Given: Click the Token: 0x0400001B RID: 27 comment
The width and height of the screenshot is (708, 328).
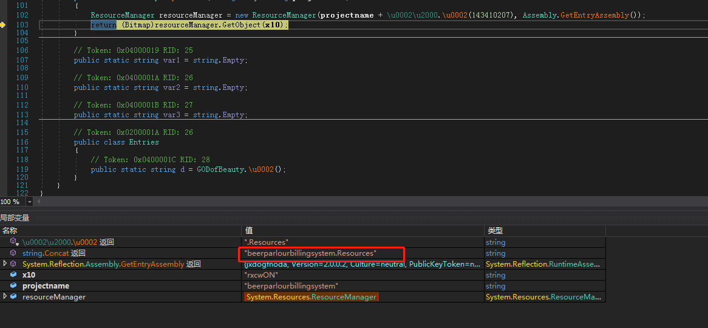Looking at the screenshot, I should coord(134,105).
